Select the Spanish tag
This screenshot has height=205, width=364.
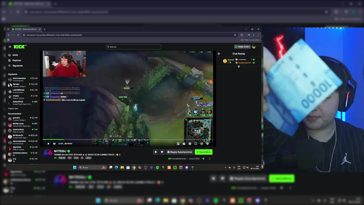click(62, 158)
